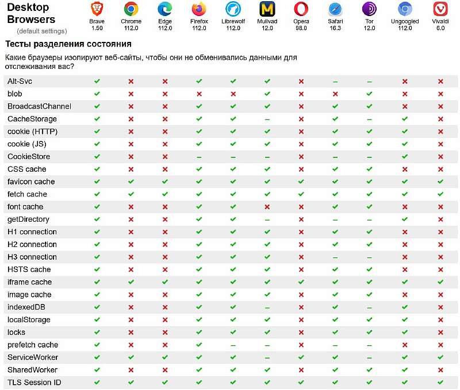Click the TLS Session ID label
The height and width of the screenshot is (390, 460).
pyautogui.click(x=34, y=383)
